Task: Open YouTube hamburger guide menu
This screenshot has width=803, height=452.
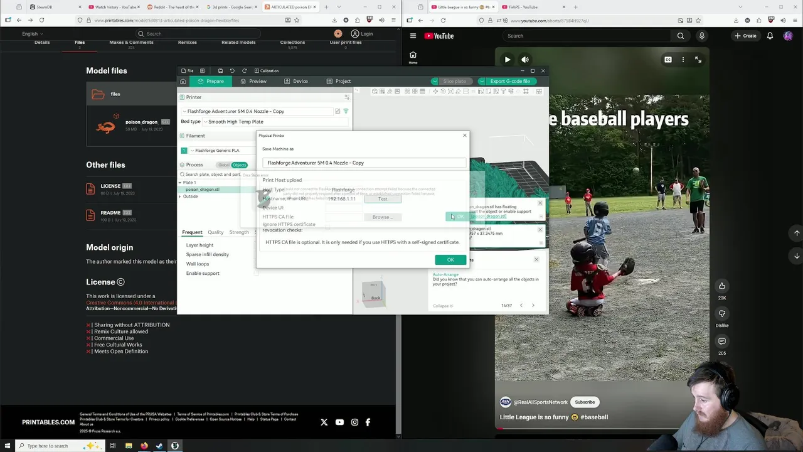Action: 413,36
